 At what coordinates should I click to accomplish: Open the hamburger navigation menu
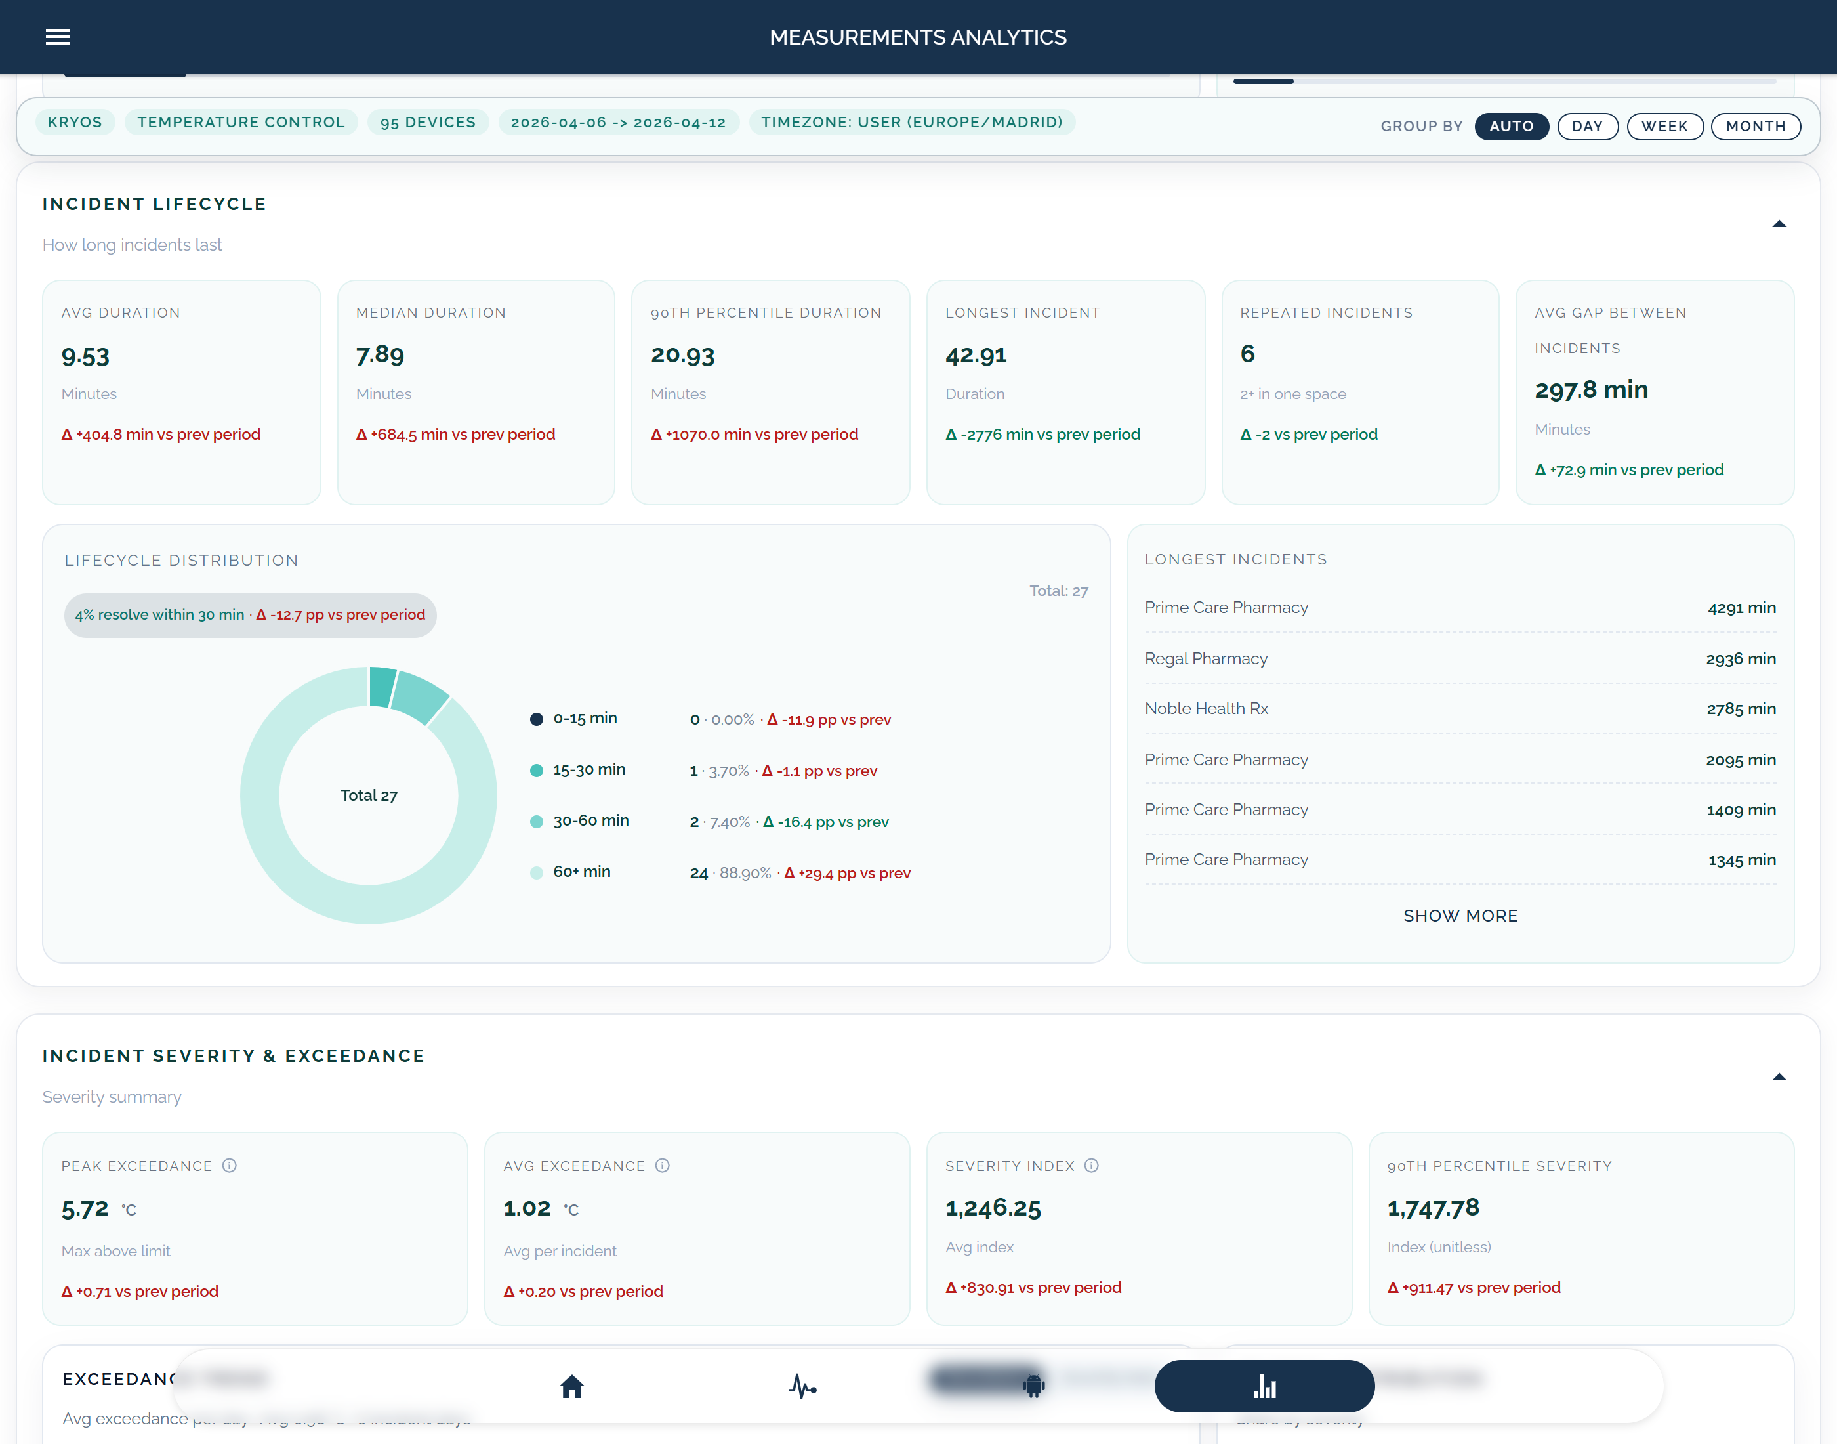[58, 36]
